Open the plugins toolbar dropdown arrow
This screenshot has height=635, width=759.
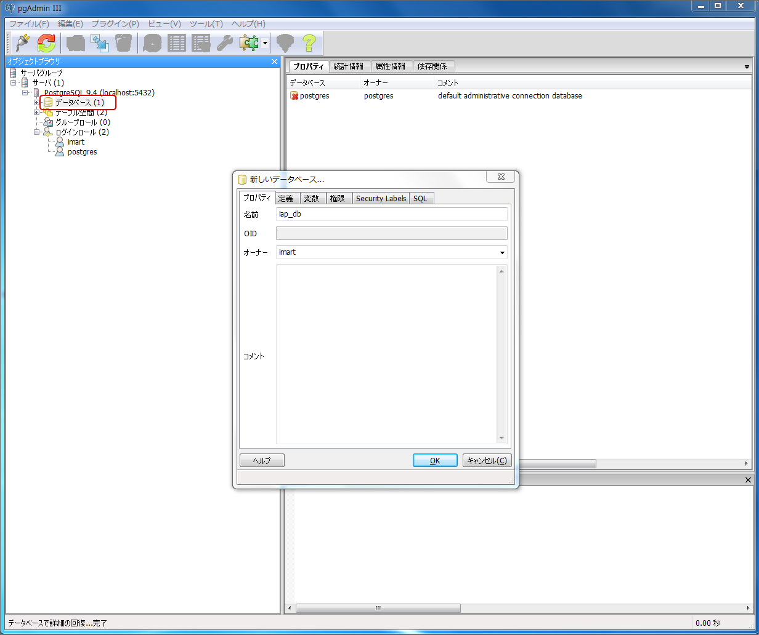(265, 43)
